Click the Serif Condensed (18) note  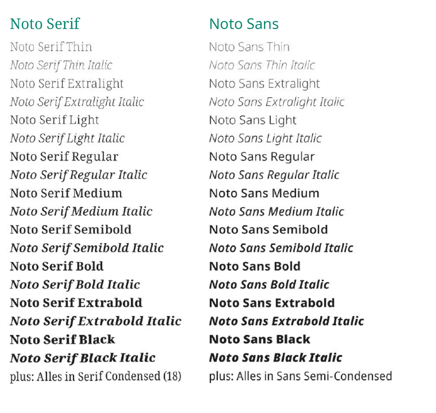tap(96, 376)
